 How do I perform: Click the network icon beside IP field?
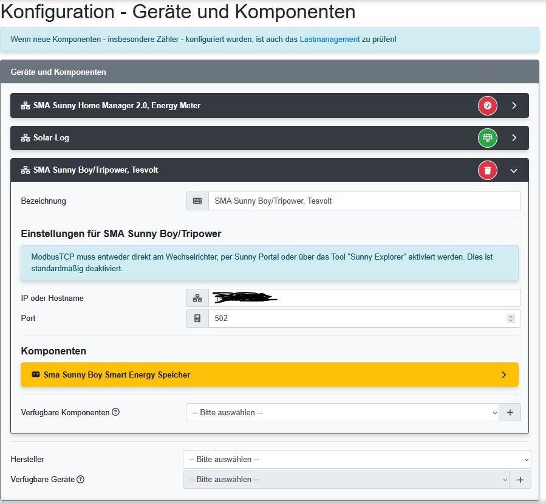pyautogui.click(x=197, y=298)
